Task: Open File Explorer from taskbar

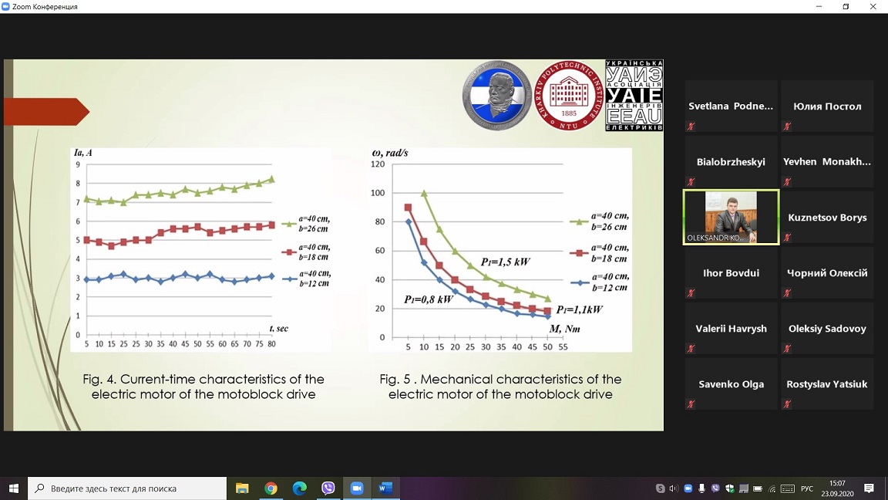Action: [242, 488]
